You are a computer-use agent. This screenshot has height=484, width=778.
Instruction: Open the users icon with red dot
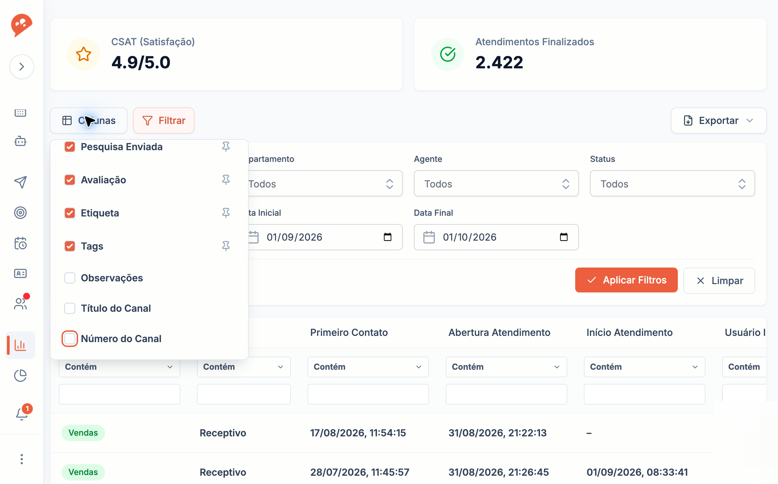[x=20, y=304]
